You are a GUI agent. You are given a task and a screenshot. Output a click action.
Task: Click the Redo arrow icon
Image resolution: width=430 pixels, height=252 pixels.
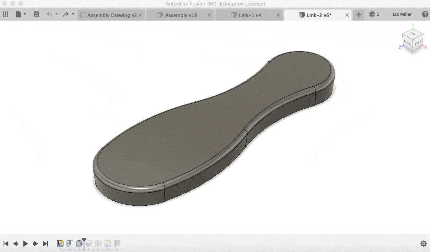pos(66,14)
